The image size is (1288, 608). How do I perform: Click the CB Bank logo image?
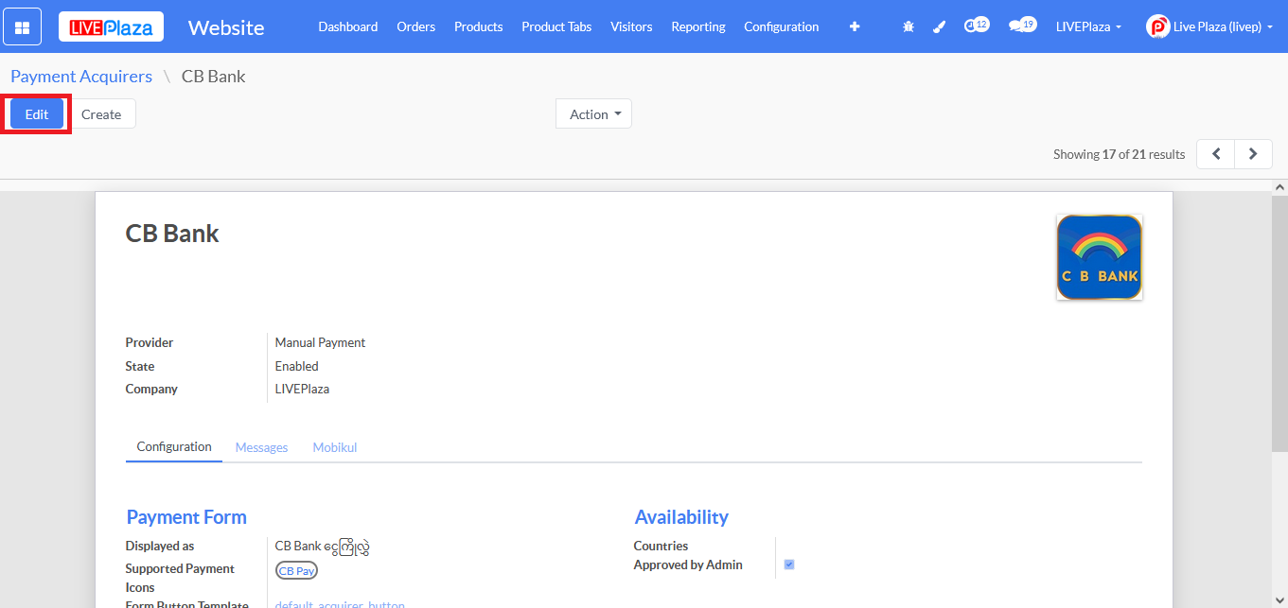(x=1100, y=257)
